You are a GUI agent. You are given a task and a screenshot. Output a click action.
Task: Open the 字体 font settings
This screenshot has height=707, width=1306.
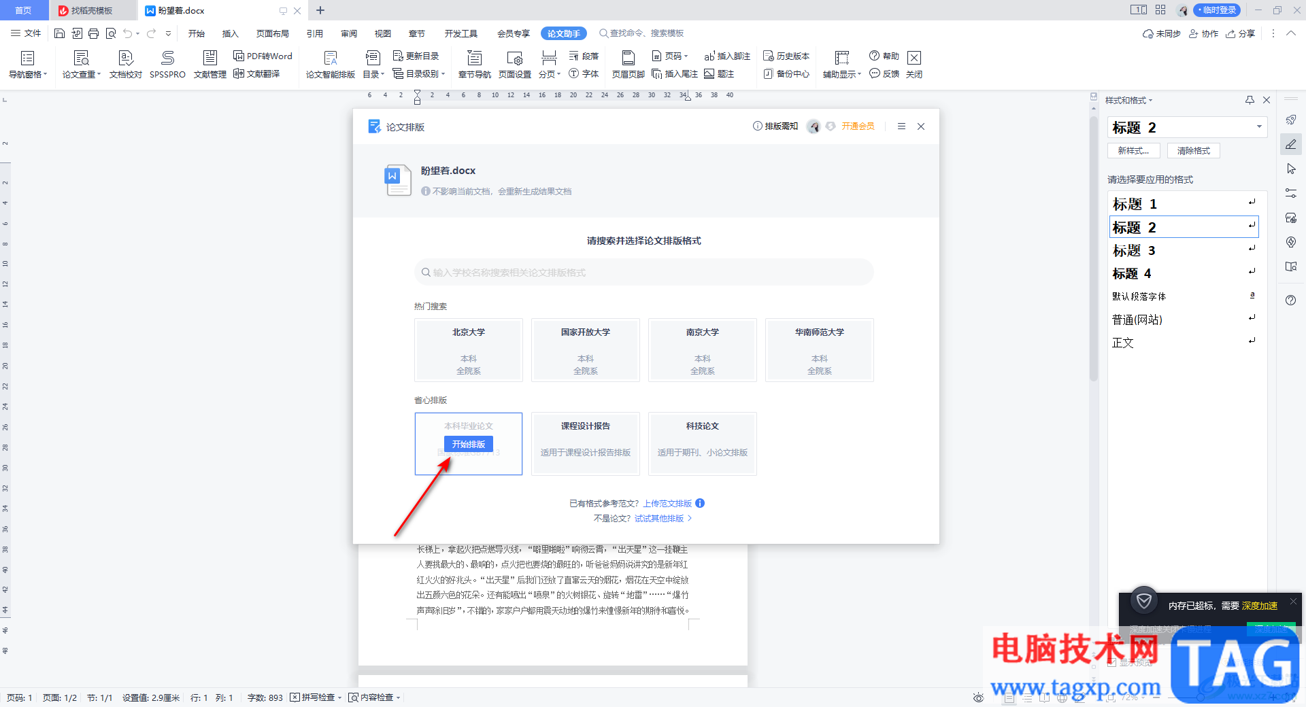[x=584, y=73]
